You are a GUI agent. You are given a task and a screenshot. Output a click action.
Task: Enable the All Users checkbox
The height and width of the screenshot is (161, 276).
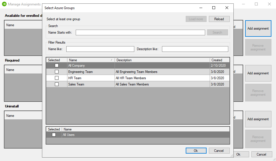[x=54, y=135]
